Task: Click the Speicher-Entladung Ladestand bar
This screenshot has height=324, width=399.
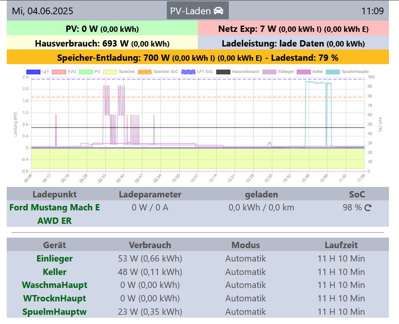Action: pos(199,58)
